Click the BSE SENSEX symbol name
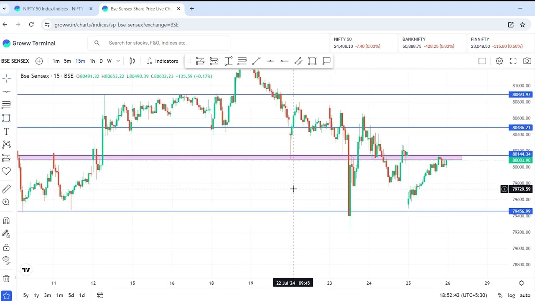This screenshot has width=535, height=301. click(15, 61)
